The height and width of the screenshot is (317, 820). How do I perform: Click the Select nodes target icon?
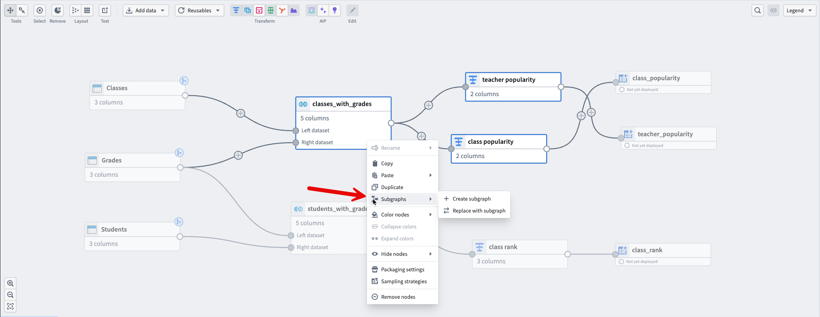point(40,10)
